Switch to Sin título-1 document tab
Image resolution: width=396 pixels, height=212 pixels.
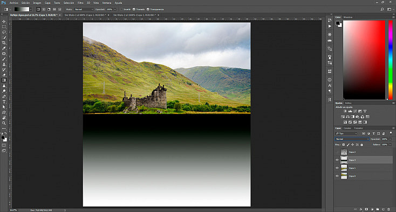(x=85, y=15)
